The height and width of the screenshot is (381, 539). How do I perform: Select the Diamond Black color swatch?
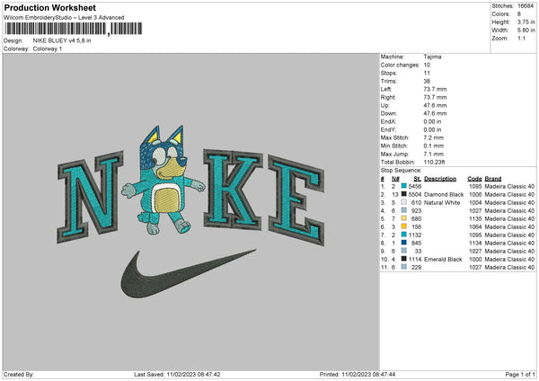click(404, 194)
